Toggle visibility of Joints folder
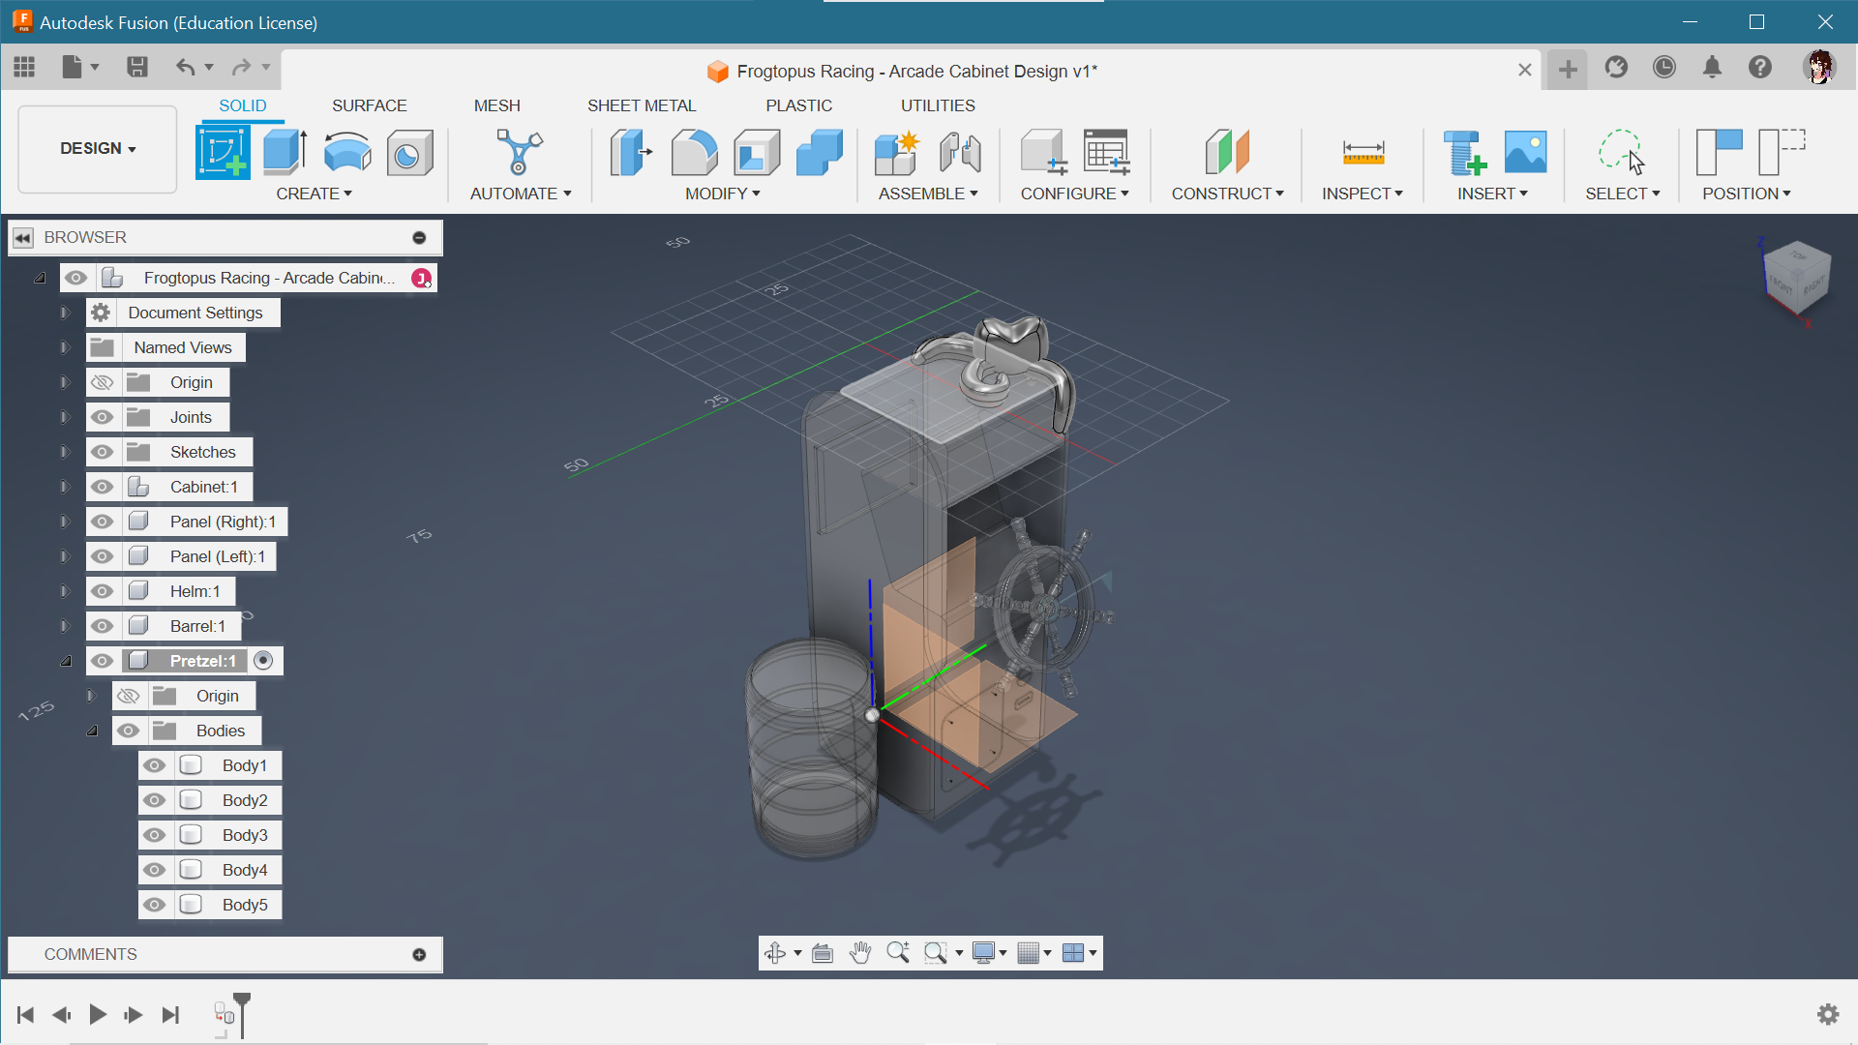 [103, 417]
